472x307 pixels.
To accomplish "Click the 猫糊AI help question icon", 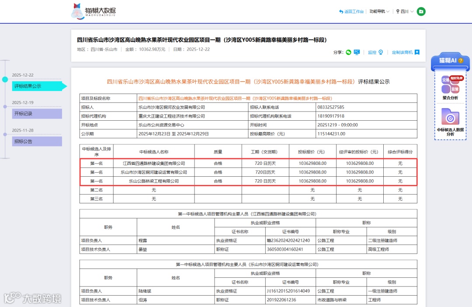I will tap(461, 60).
